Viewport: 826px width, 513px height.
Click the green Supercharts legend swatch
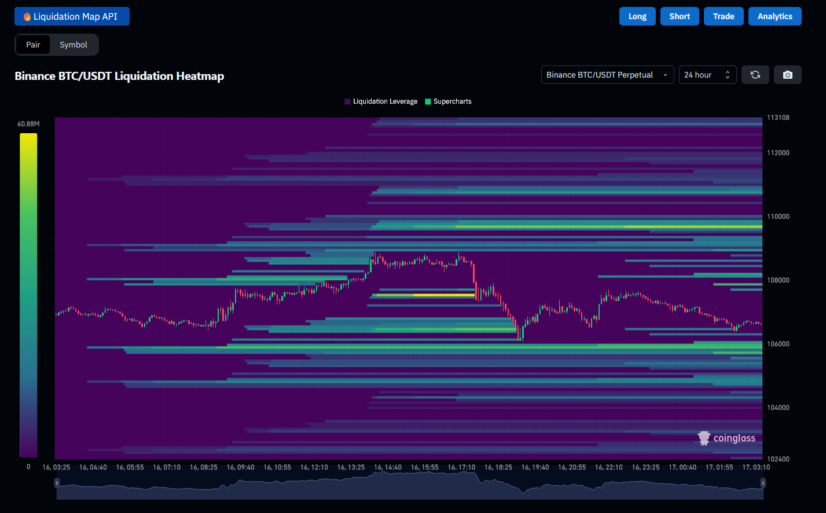[x=428, y=101]
